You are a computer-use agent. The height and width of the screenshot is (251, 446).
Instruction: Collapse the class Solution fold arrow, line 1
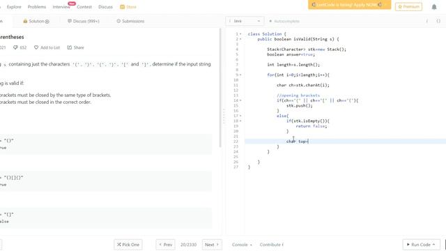[x=240, y=34]
